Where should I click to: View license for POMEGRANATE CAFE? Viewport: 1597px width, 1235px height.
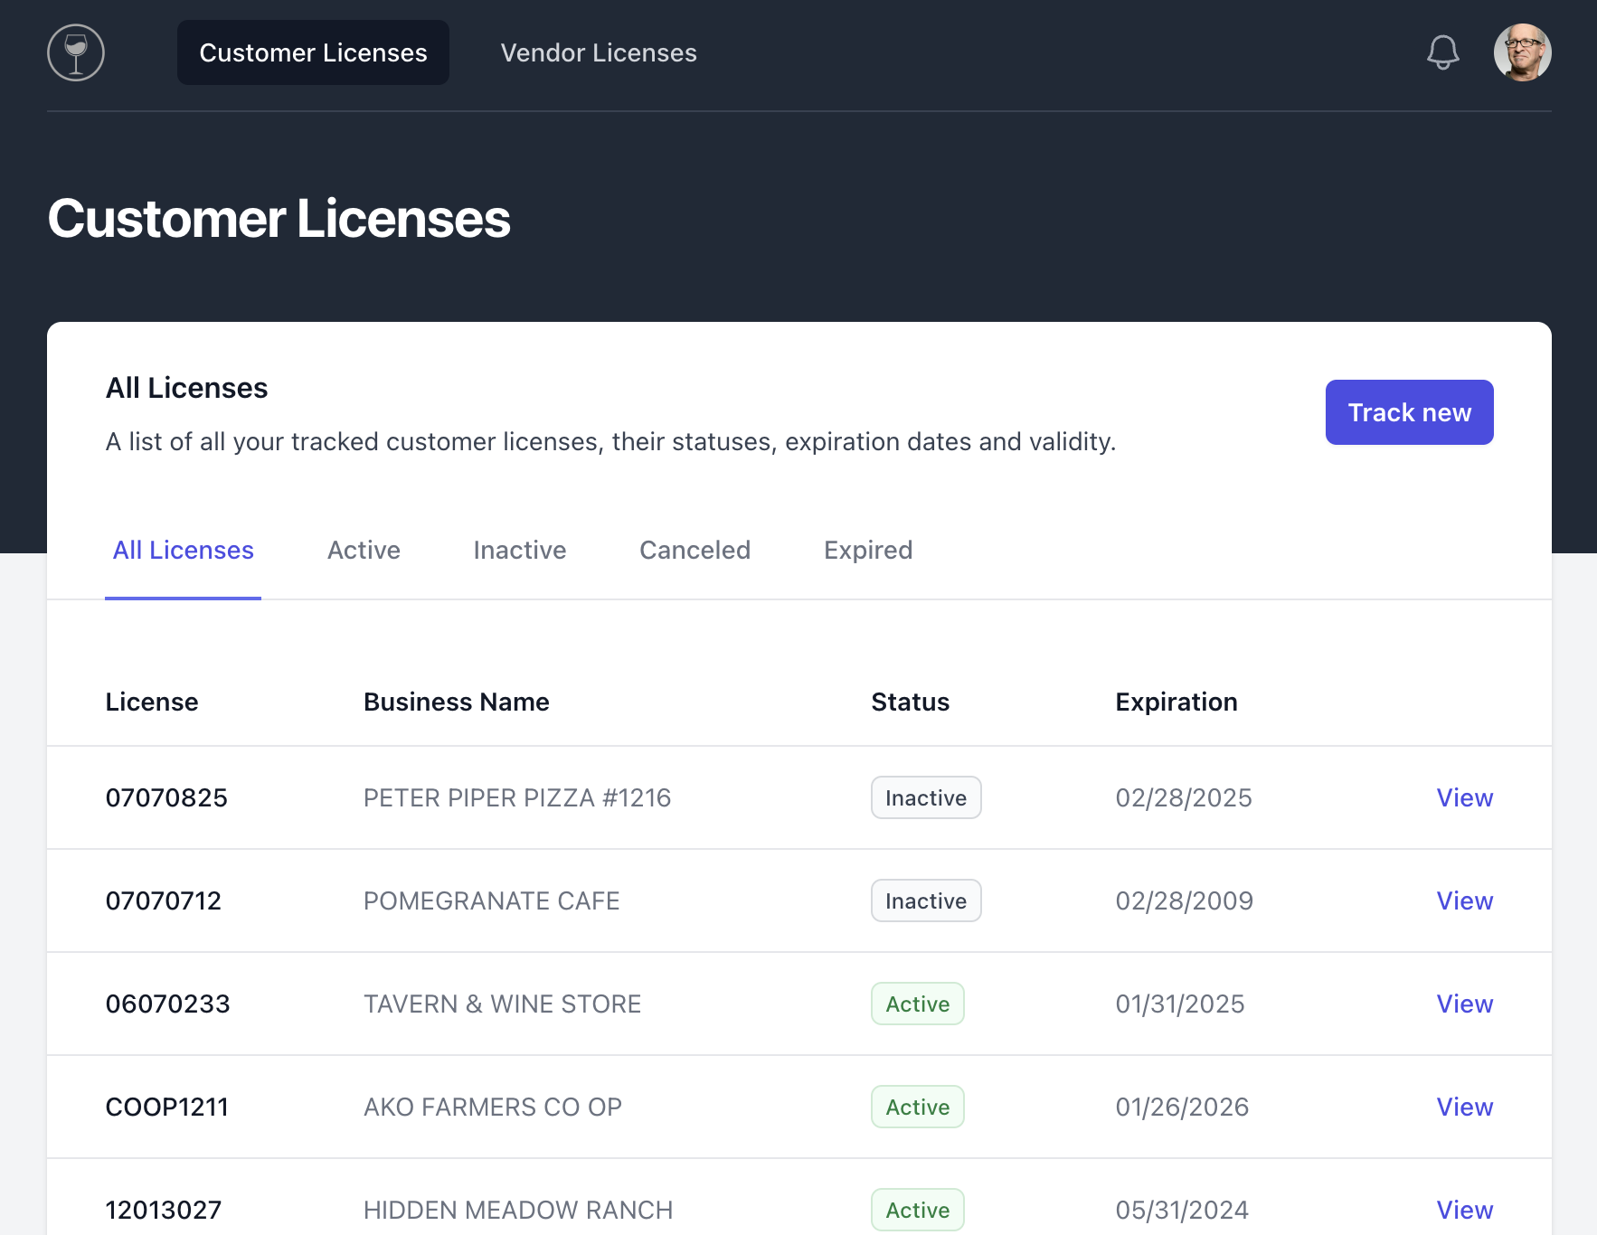(x=1464, y=900)
